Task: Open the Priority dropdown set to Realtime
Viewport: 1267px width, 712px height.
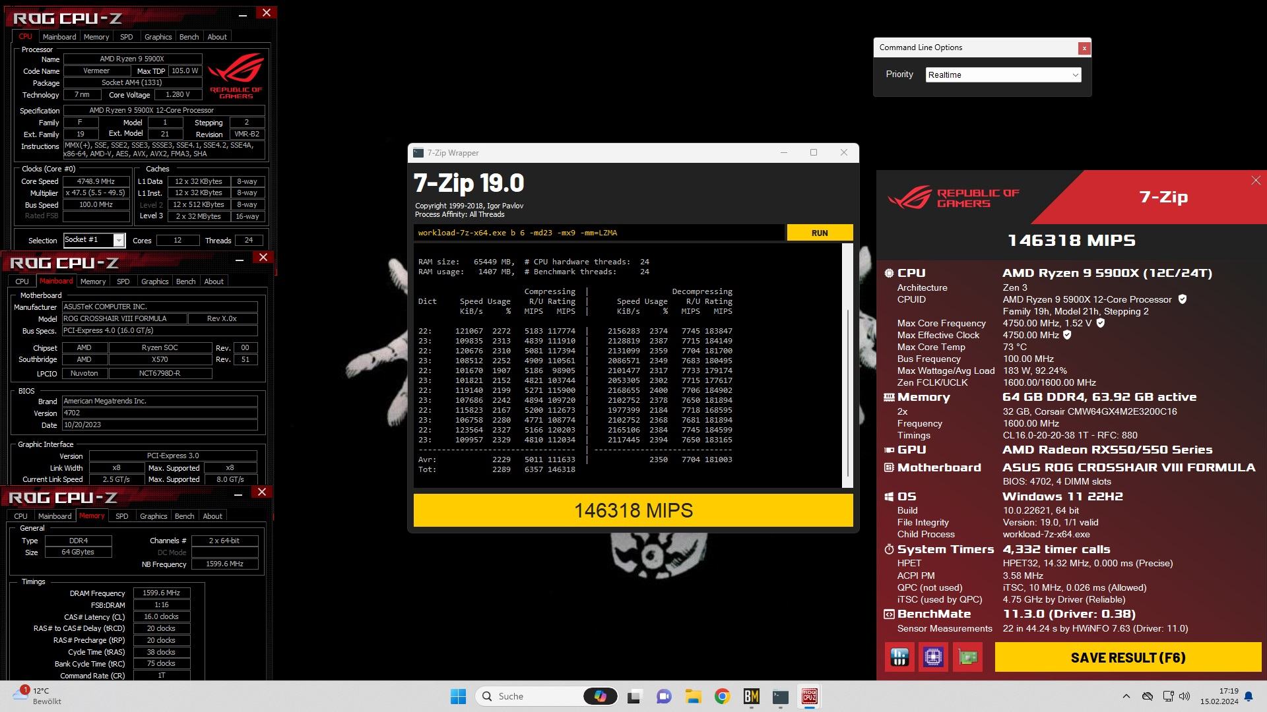Action: click(1003, 74)
